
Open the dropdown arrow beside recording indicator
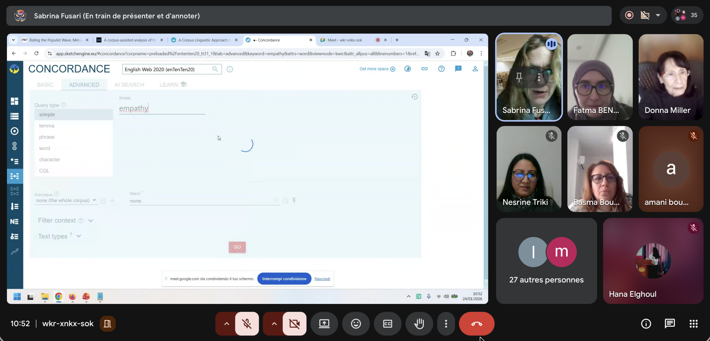(x=658, y=15)
